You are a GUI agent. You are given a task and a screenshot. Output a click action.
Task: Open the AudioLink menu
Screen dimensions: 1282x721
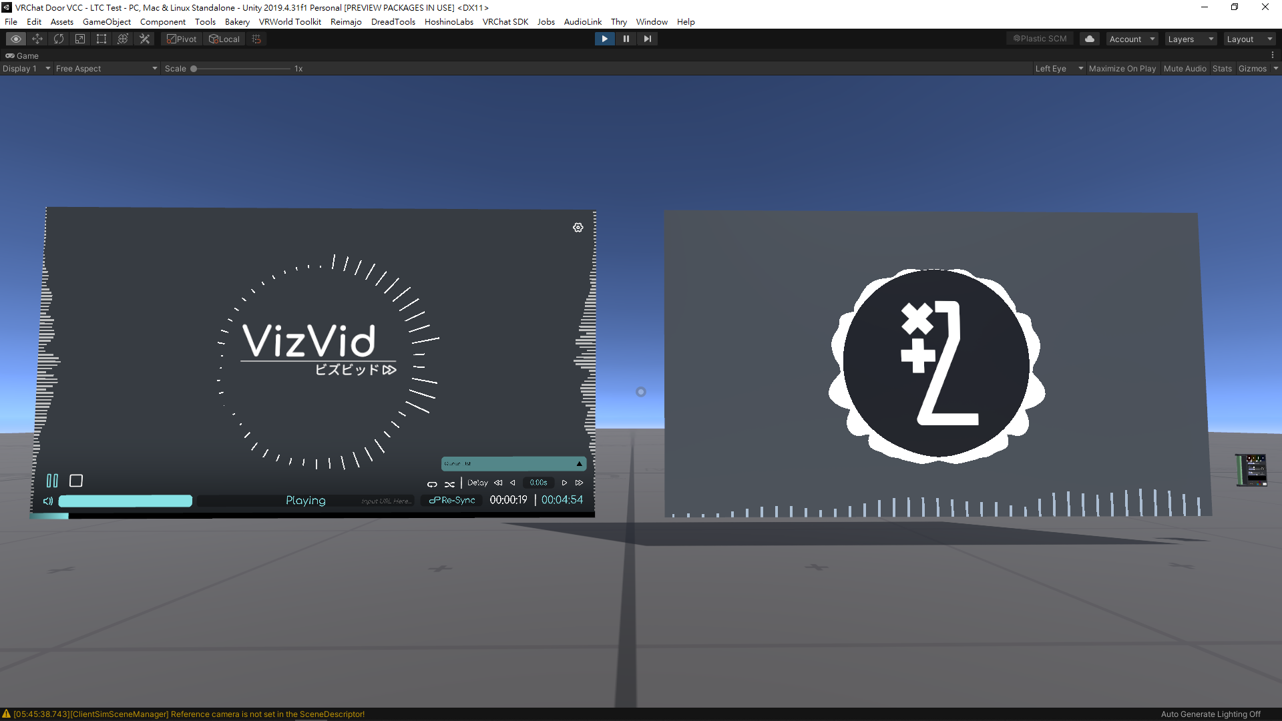coord(582,21)
